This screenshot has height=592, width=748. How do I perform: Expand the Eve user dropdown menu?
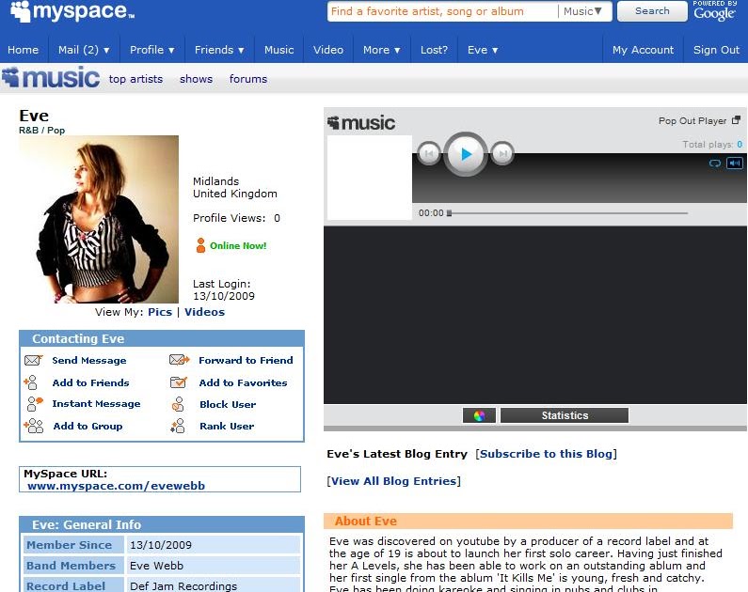[483, 50]
